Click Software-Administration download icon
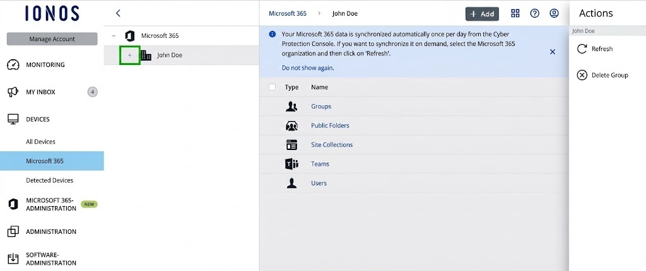646x271 pixels. tap(13, 258)
